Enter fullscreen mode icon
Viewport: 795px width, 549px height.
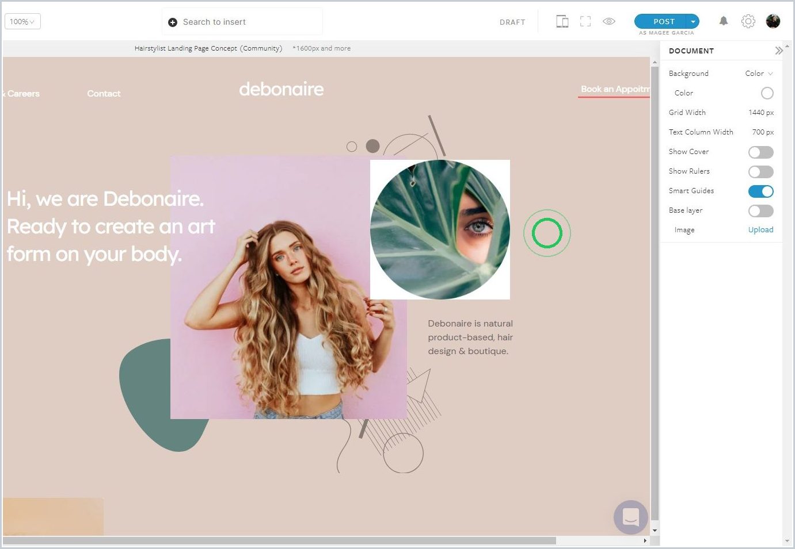pyautogui.click(x=585, y=22)
